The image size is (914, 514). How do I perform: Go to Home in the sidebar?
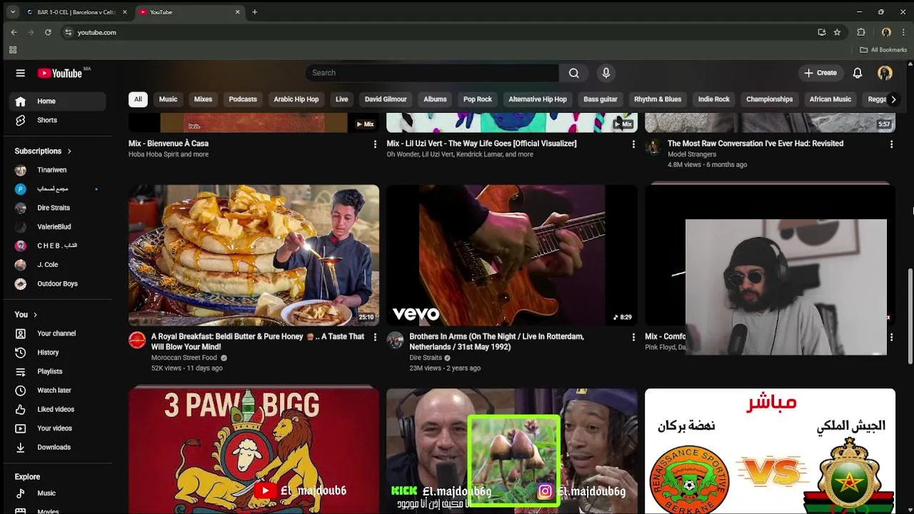click(57, 101)
